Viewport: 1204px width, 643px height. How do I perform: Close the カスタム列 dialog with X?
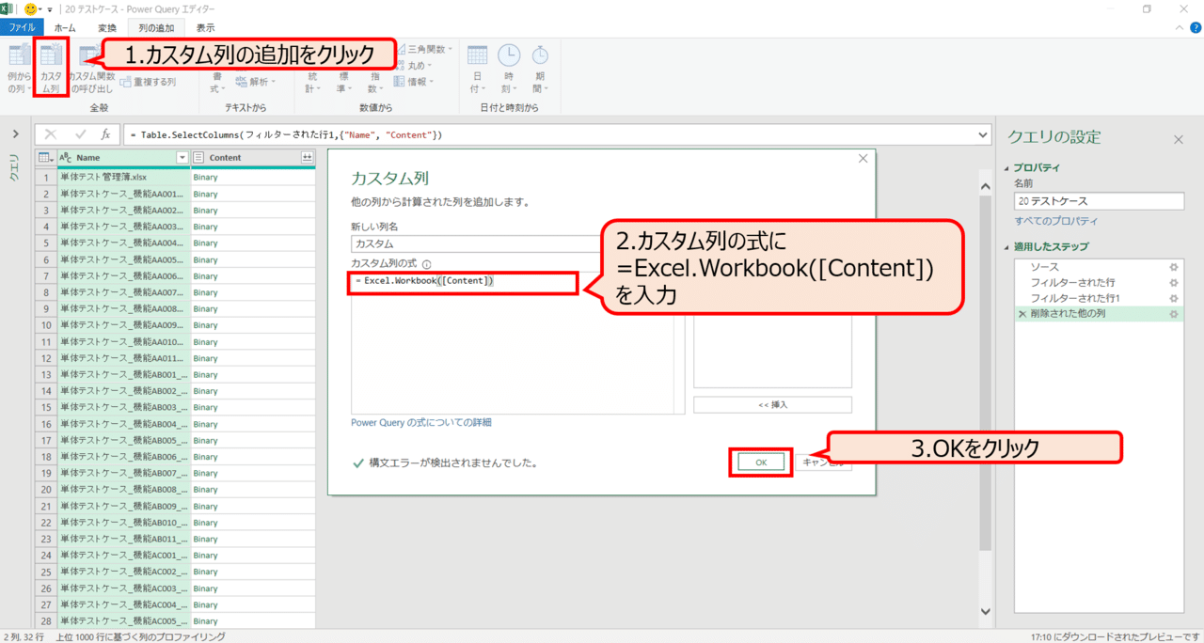(863, 159)
